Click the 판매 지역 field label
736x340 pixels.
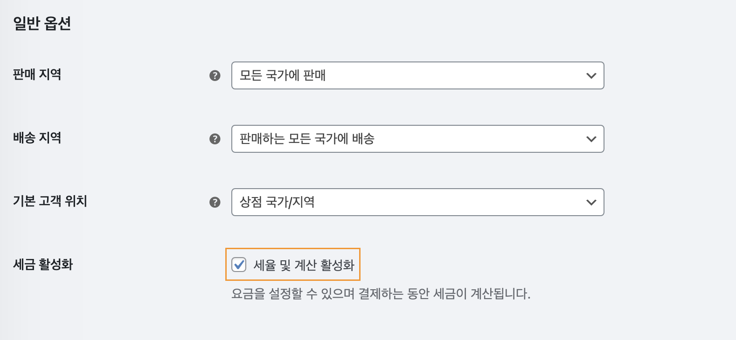(x=37, y=75)
